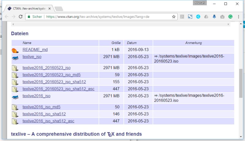Open the texlive_iso link
The width and height of the screenshot is (245, 141).
click(x=32, y=57)
